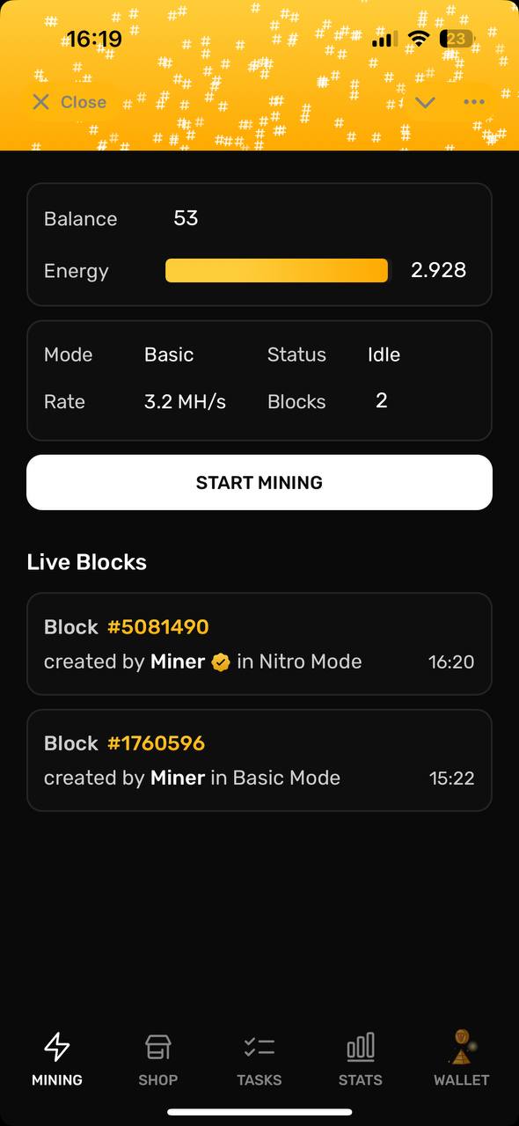The image size is (519, 1126).
Task: Select the MINING lightning bolt icon
Action: pos(56,1046)
